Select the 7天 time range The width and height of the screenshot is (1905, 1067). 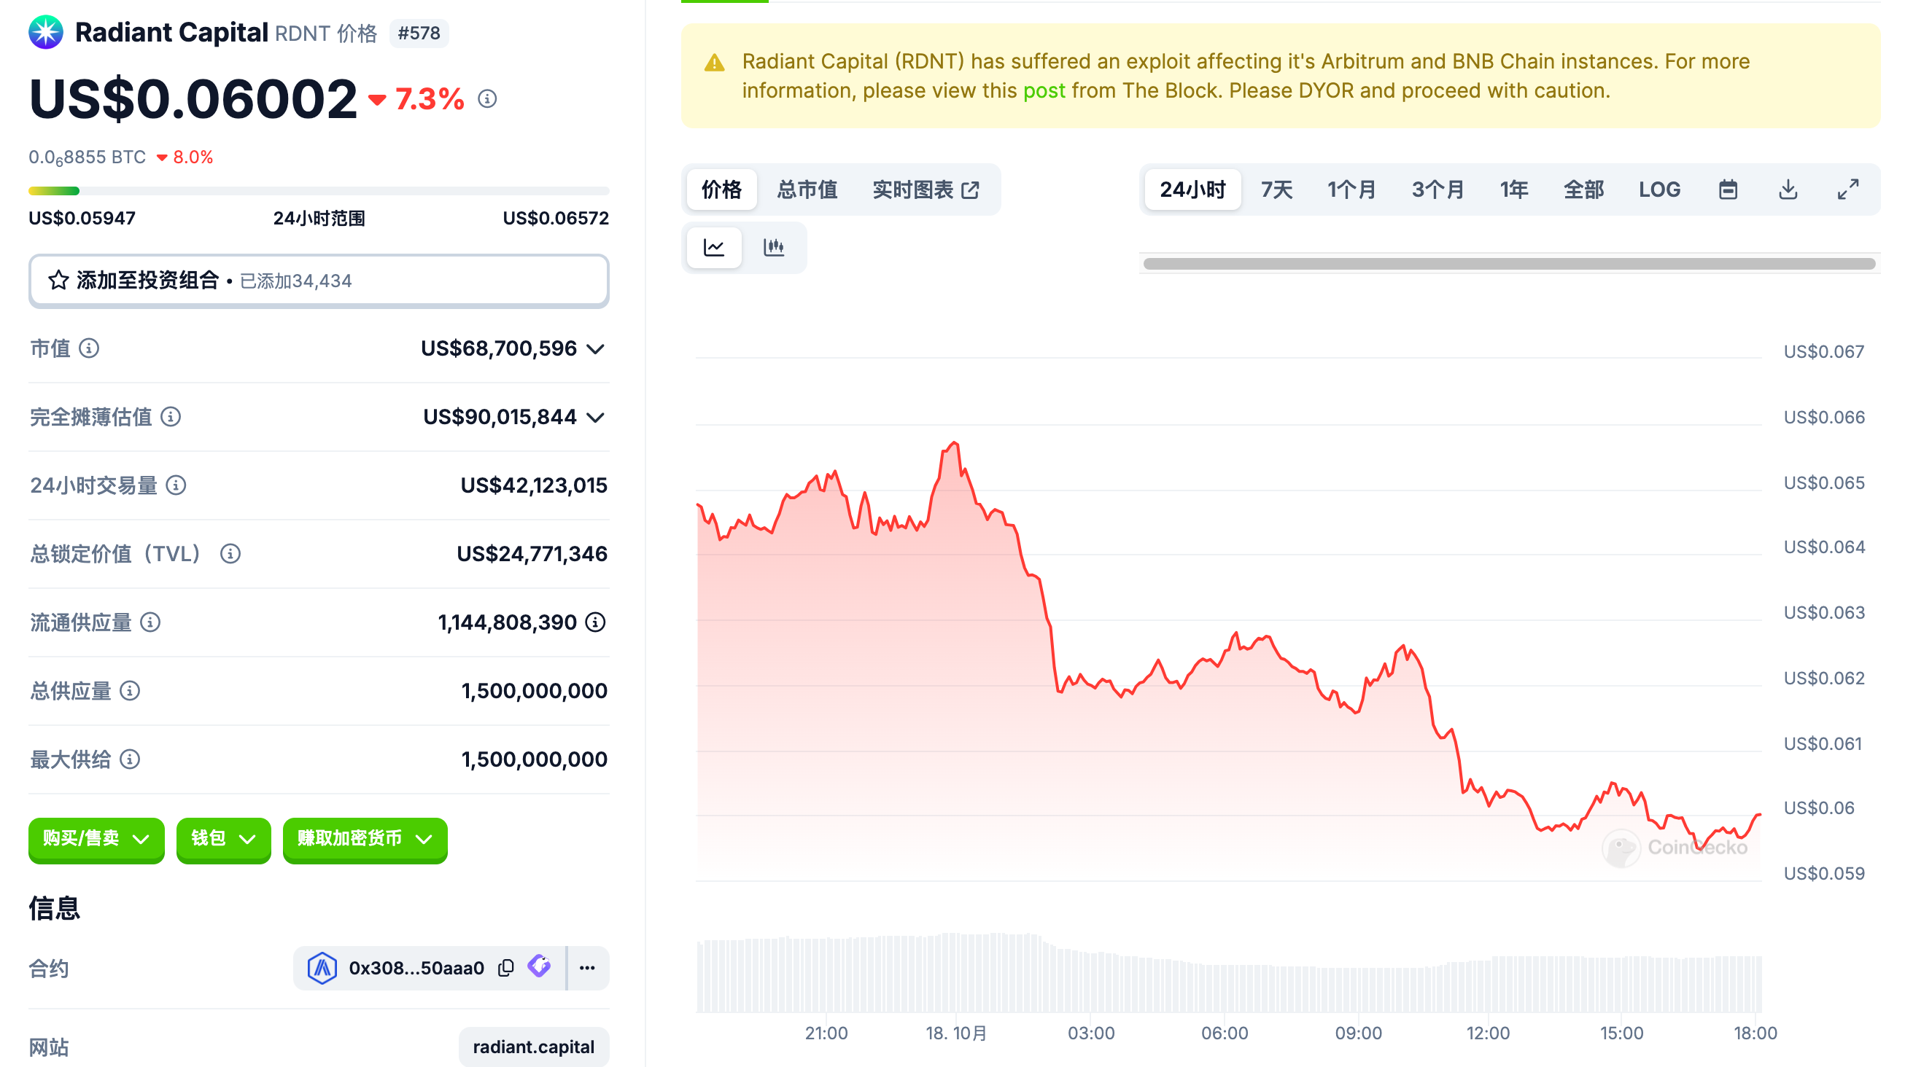(1276, 190)
